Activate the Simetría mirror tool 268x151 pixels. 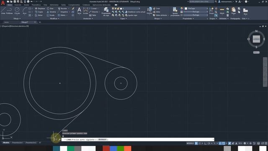[52, 12]
